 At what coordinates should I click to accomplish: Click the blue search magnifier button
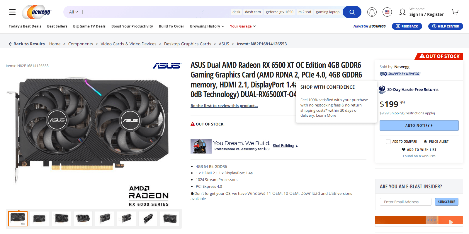352,12
